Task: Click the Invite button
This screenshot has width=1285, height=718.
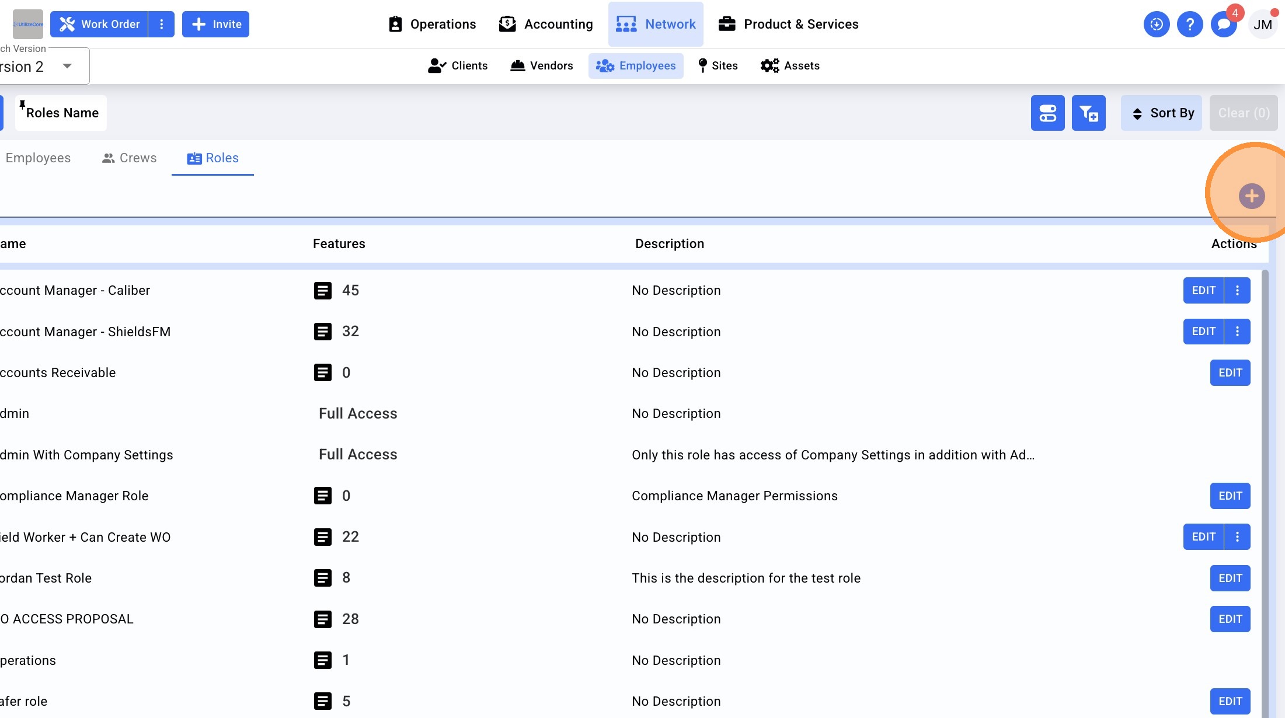Action: pos(215,24)
